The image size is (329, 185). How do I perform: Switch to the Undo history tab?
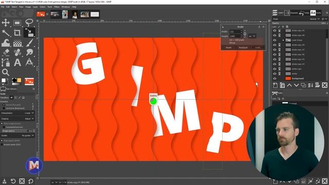(304, 13)
